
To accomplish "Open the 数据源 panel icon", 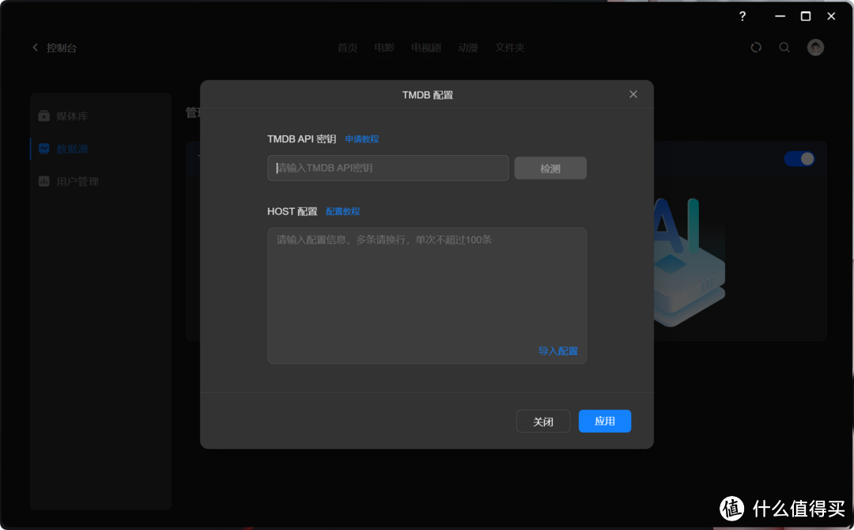I will [x=44, y=149].
